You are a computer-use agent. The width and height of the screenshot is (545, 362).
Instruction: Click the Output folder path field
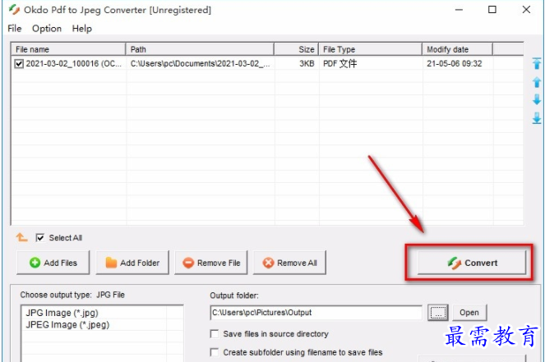click(x=316, y=313)
